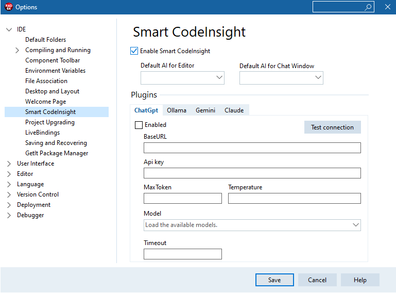
Task: Click into the Api key field
Action: [x=252, y=173]
